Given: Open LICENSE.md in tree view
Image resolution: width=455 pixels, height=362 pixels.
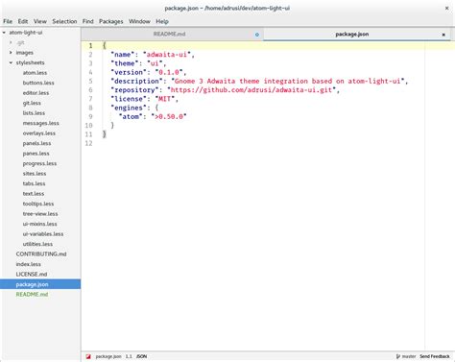Looking at the screenshot, I should (x=32, y=275).
